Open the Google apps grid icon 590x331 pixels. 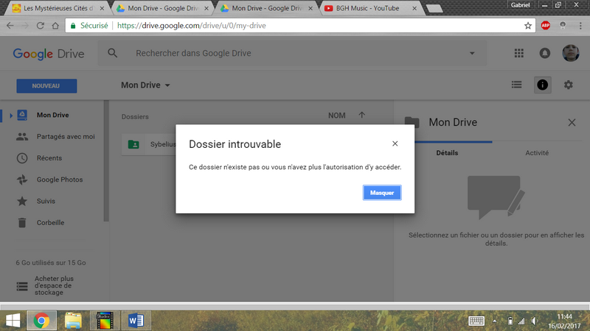click(x=518, y=53)
